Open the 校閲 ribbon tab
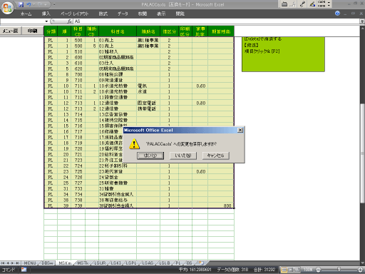Screen dimensions: 365x274 [143, 14]
